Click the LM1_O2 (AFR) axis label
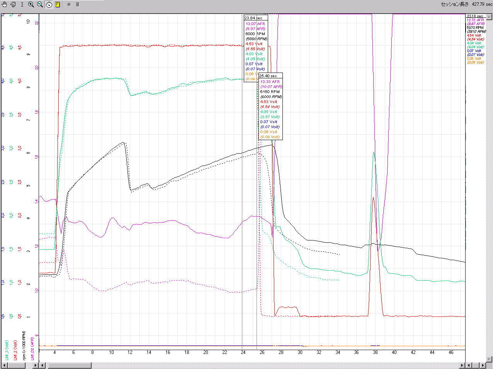This screenshot has height=369, width=493. 33,348
